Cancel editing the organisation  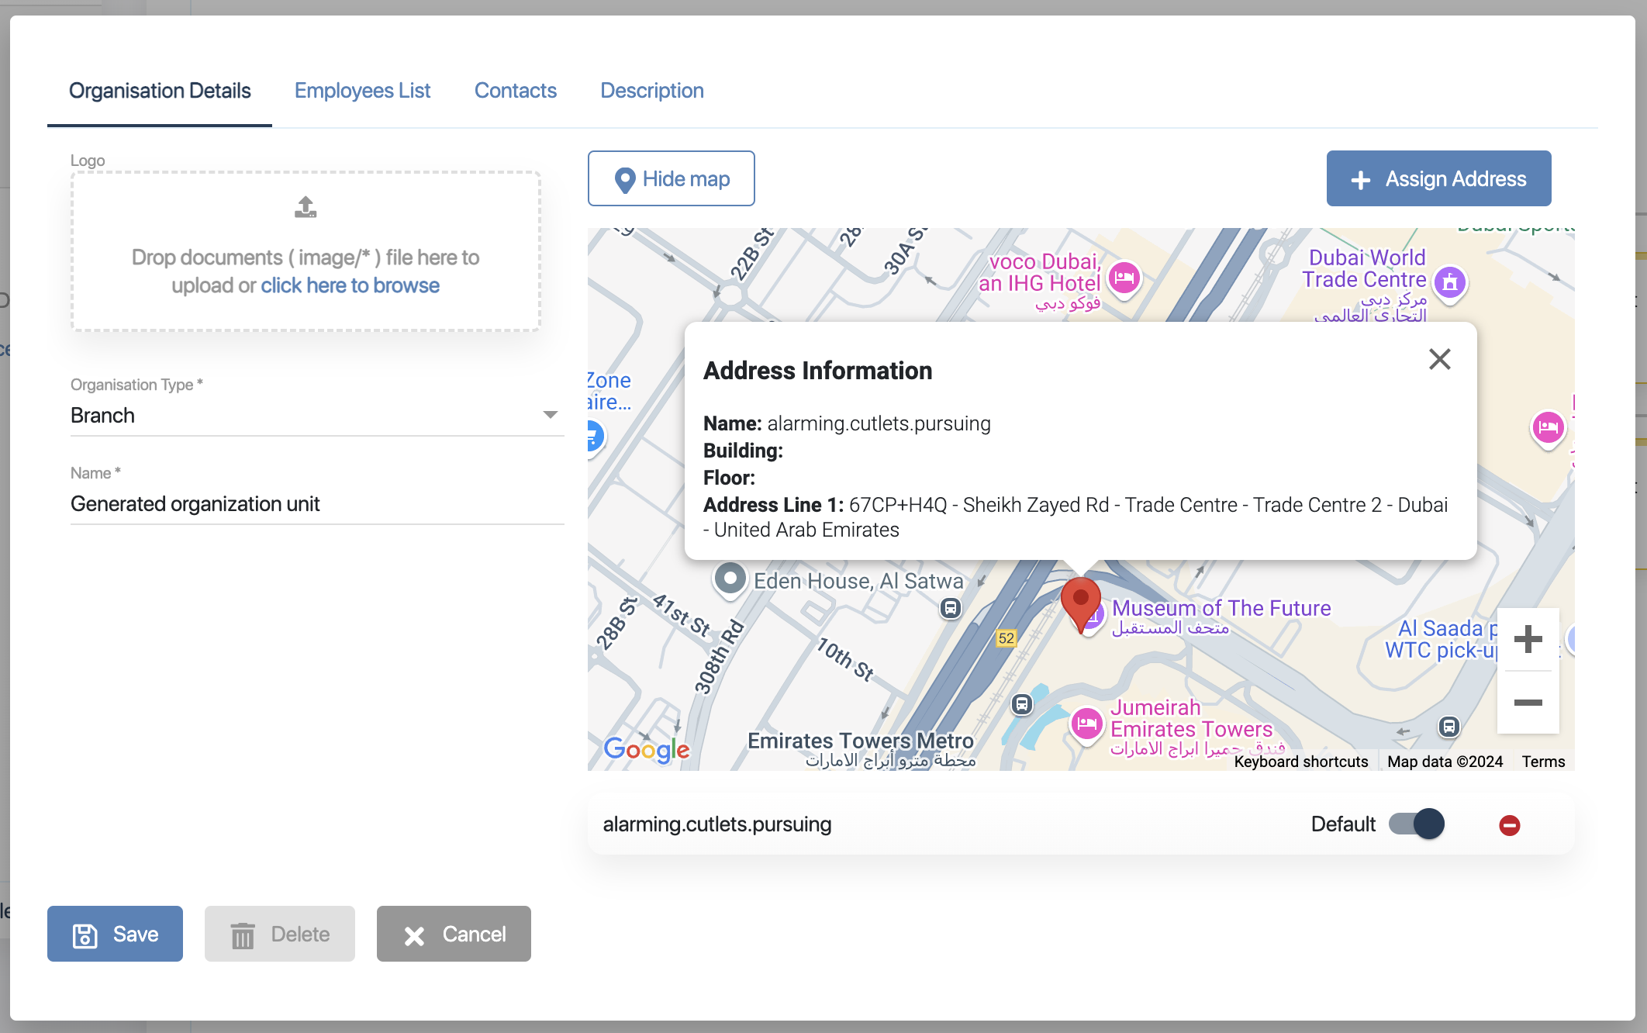(x=454, y=934)
